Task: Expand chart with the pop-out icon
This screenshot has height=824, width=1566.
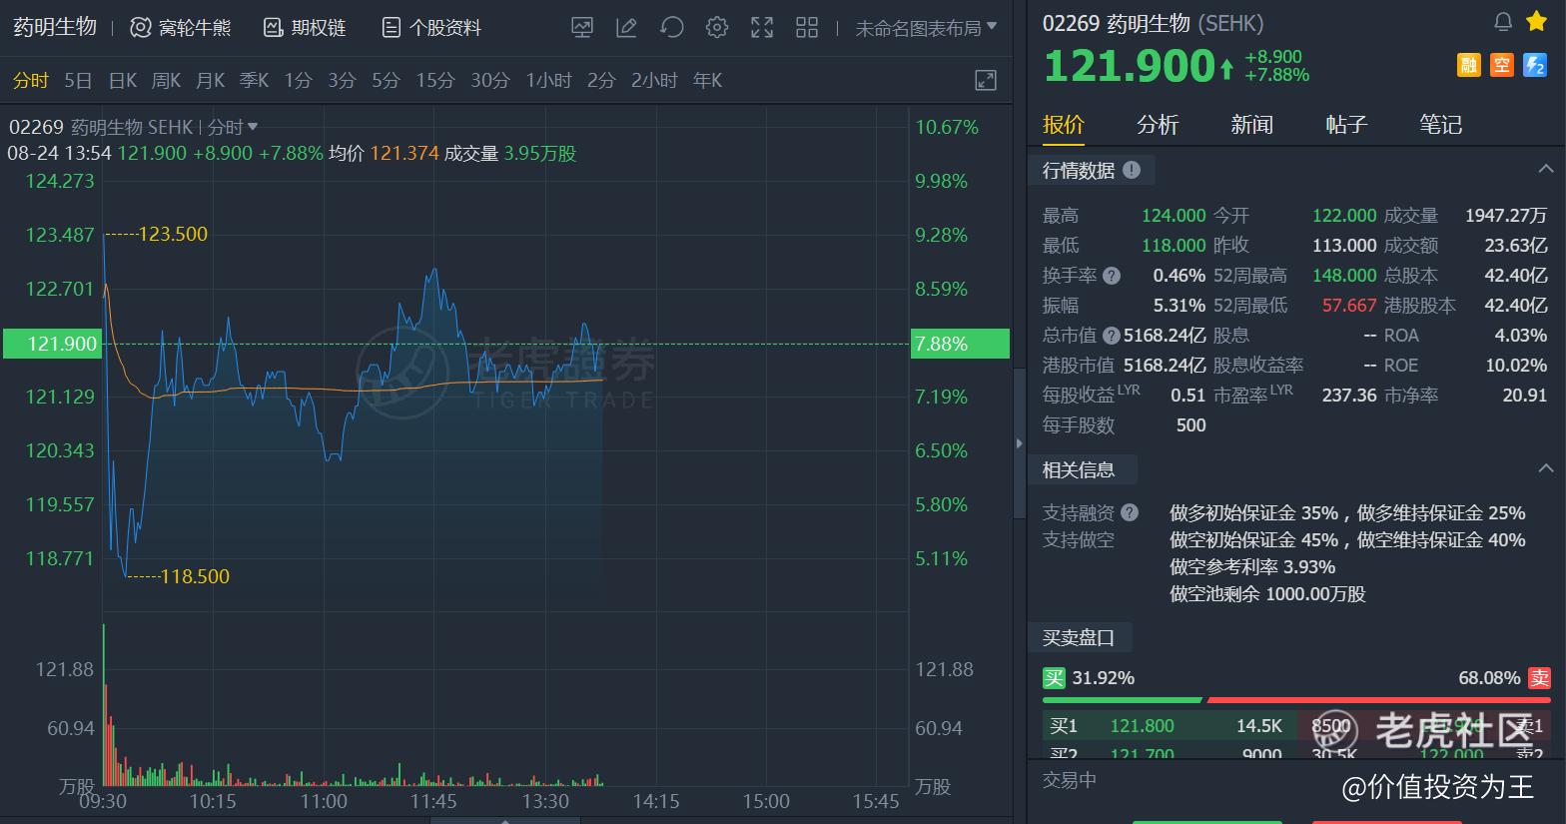Action: [986, 81]
